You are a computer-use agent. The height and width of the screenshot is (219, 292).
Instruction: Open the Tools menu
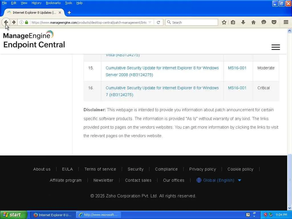[68, 3]
